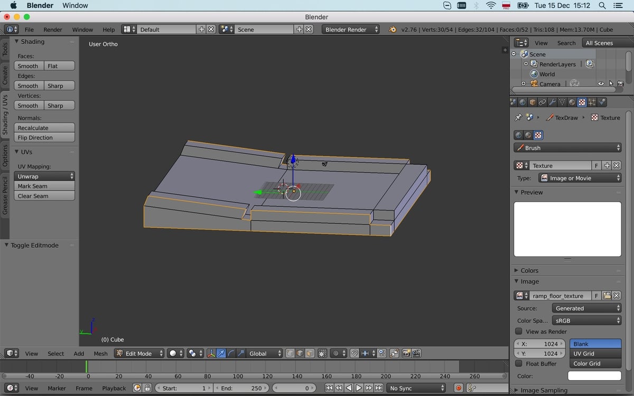Select the Material sphere properties icon
634x396 pixels.
tap(571, 102)
